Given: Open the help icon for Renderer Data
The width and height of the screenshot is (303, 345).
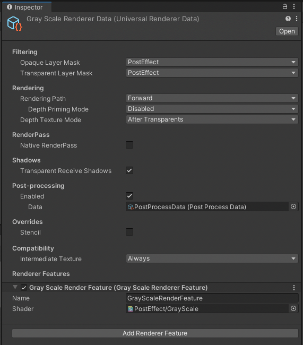Looking at the screenshot, I should point(288,19).
